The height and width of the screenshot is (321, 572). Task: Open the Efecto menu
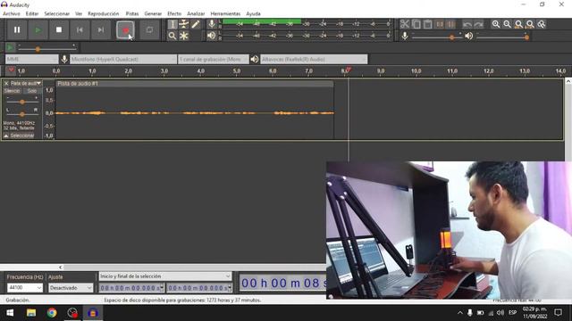pos(174,13)
